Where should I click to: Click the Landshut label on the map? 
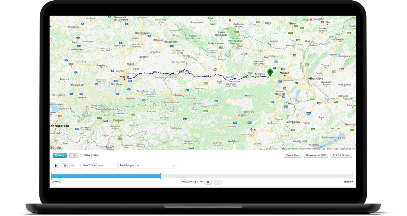[144, 57]
